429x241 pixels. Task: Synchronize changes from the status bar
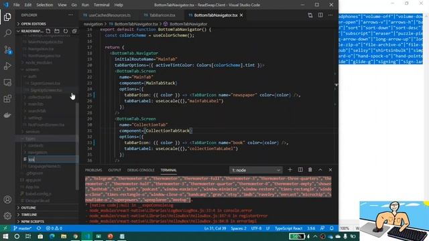tap(39, 228)
